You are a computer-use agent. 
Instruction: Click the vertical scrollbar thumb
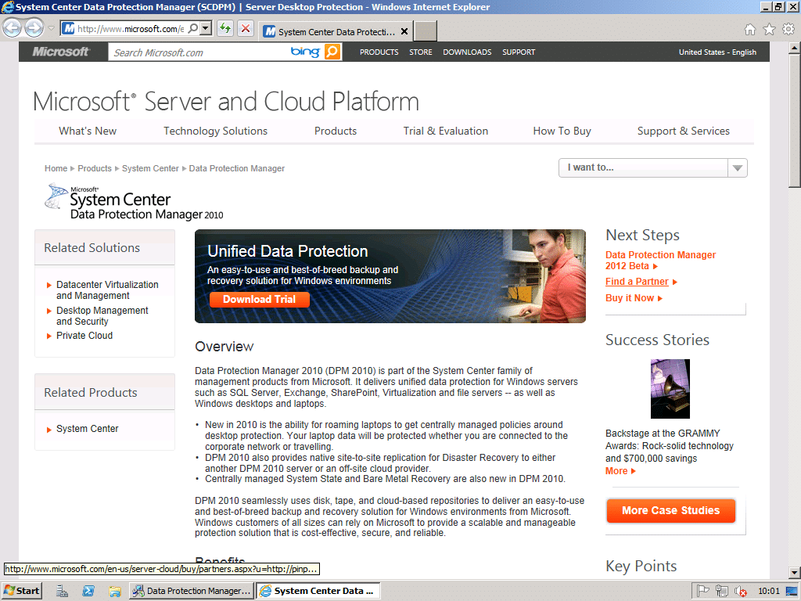coord(795,121)
